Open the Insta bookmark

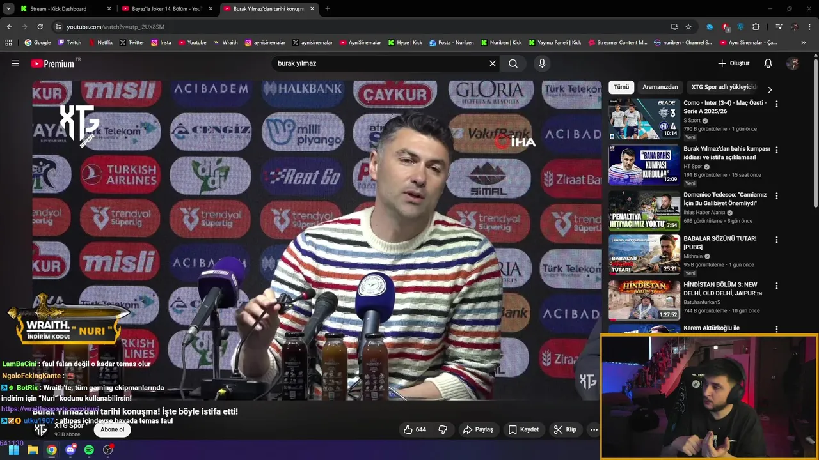(x=161, y=43)
